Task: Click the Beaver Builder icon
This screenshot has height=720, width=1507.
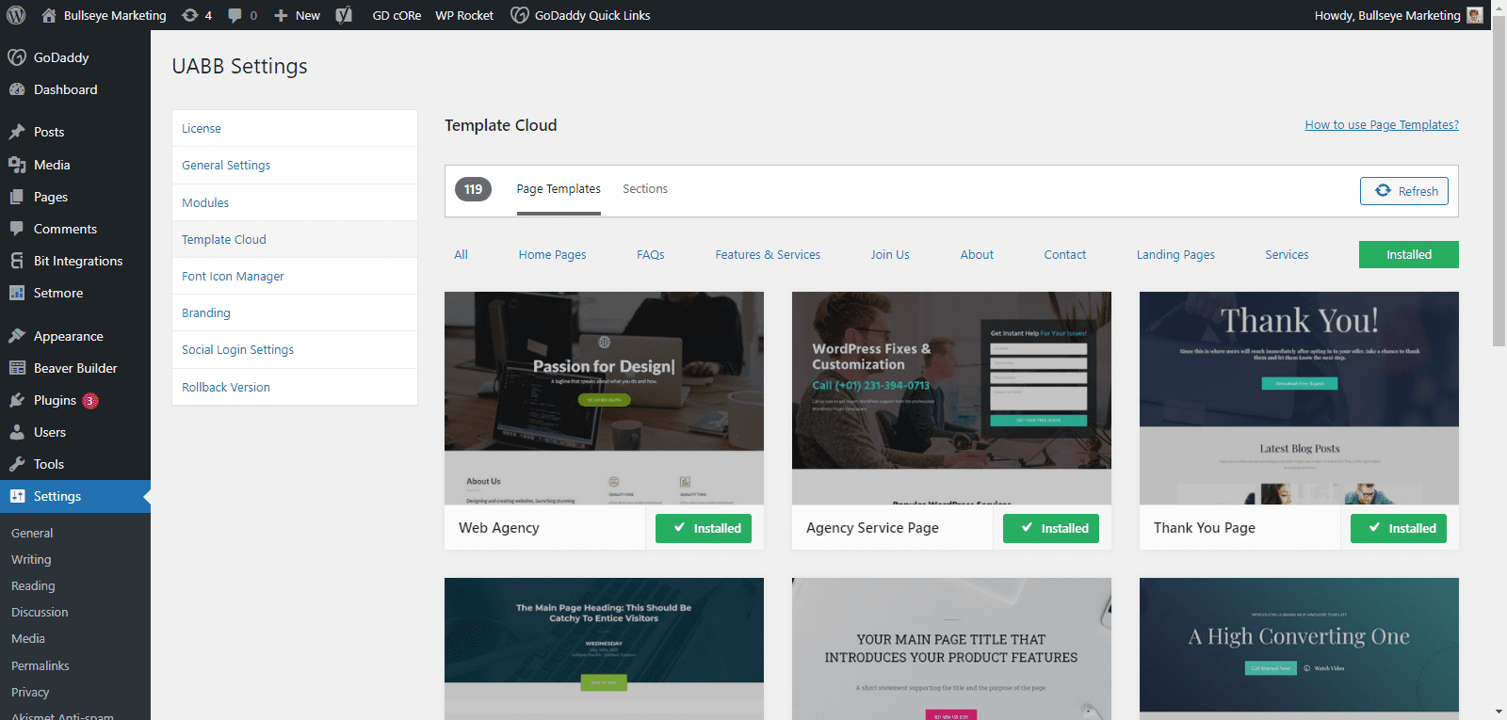Action: [16, 368]
